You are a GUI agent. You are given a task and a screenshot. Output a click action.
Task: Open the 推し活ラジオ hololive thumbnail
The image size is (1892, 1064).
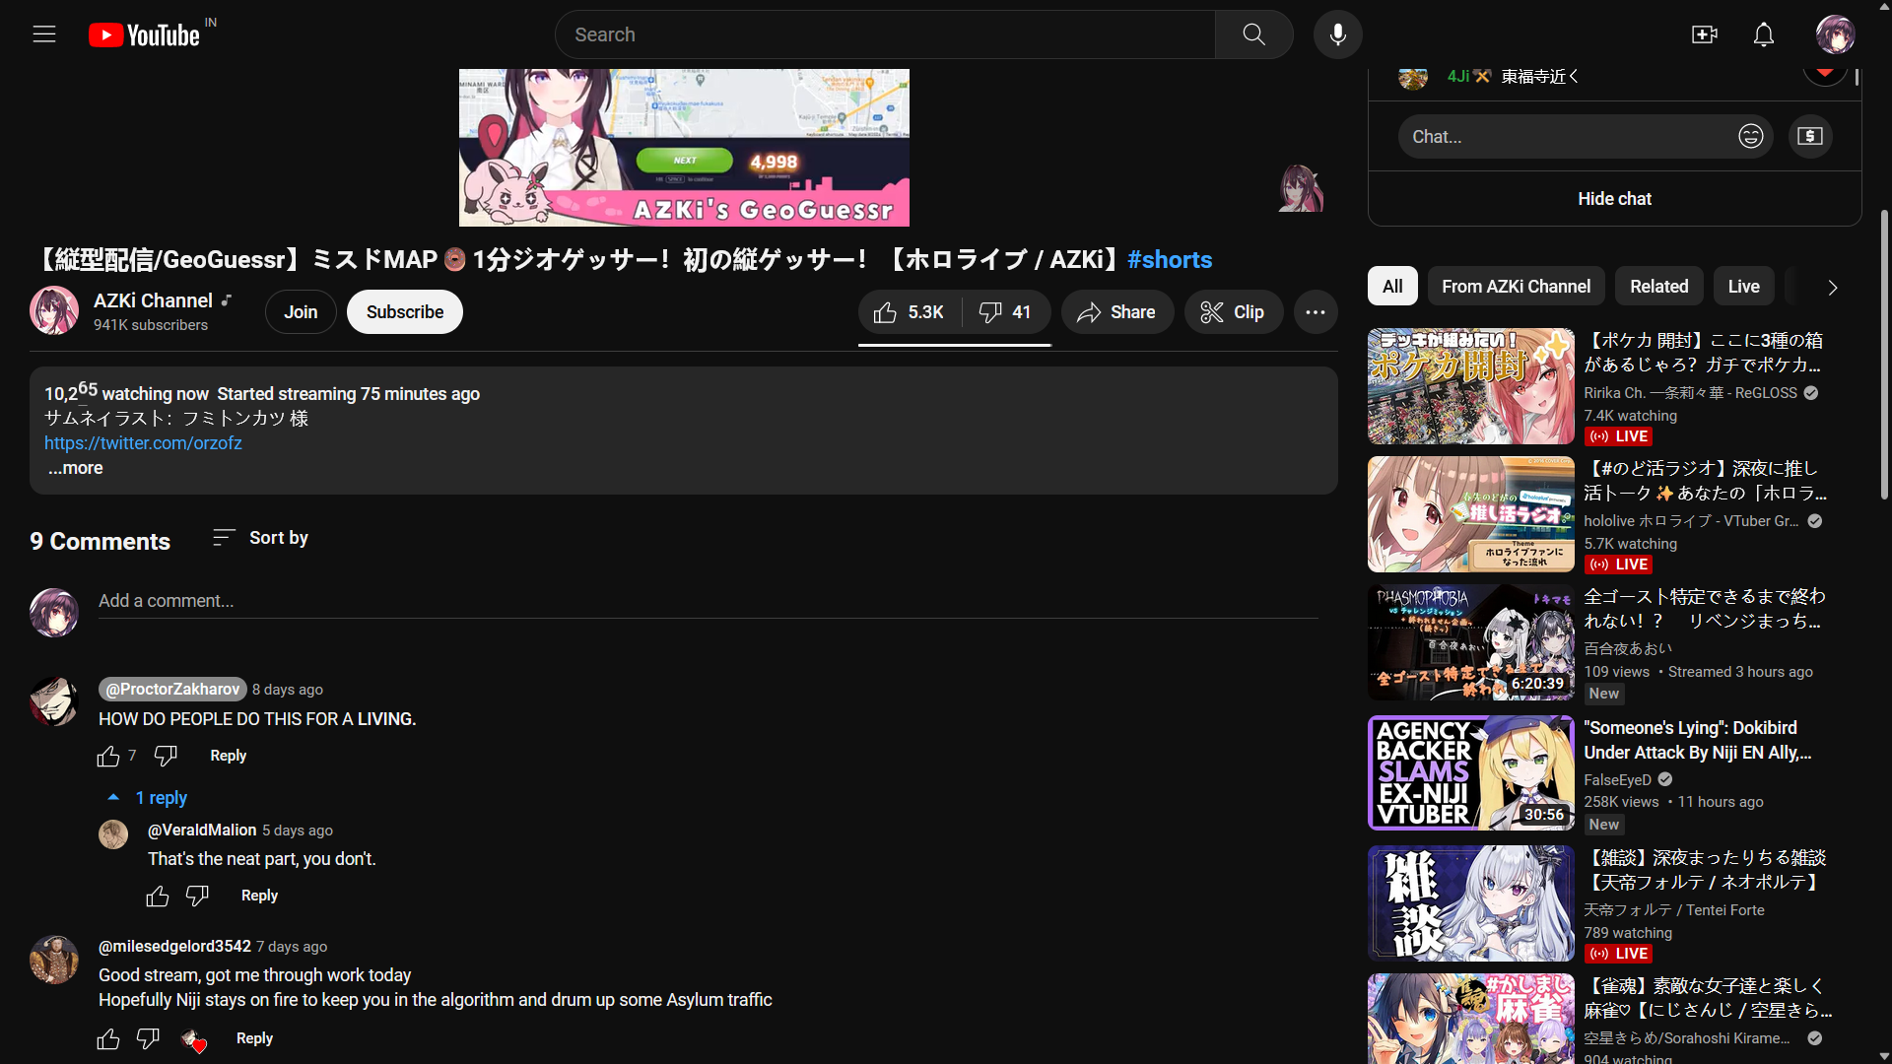click(1470, 514)
